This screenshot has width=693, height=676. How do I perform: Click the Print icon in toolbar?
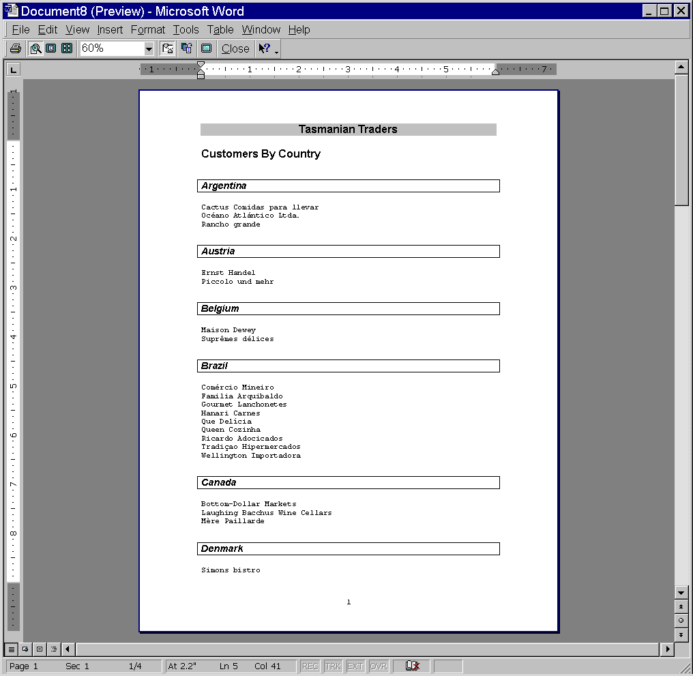pyautogui.click(x=16, y=48)
